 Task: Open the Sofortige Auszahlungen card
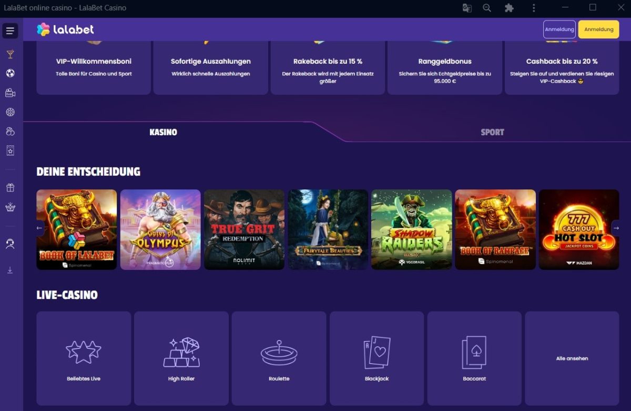[x=211, y=67]
